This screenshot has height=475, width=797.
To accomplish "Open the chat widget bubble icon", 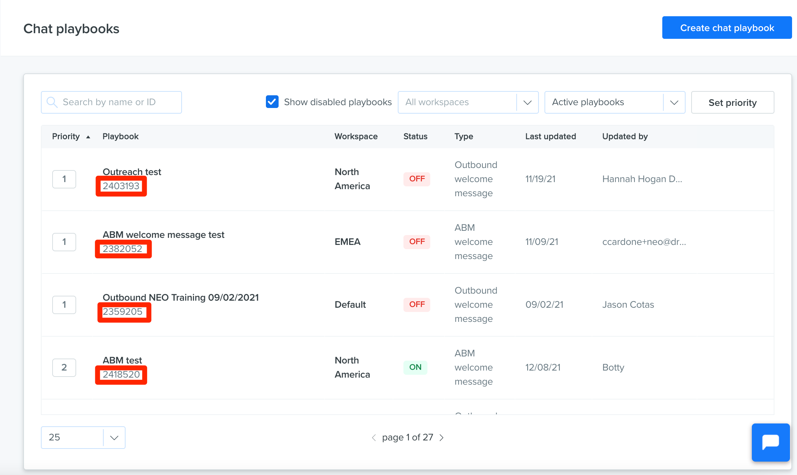I will click(x=771, y=442).
